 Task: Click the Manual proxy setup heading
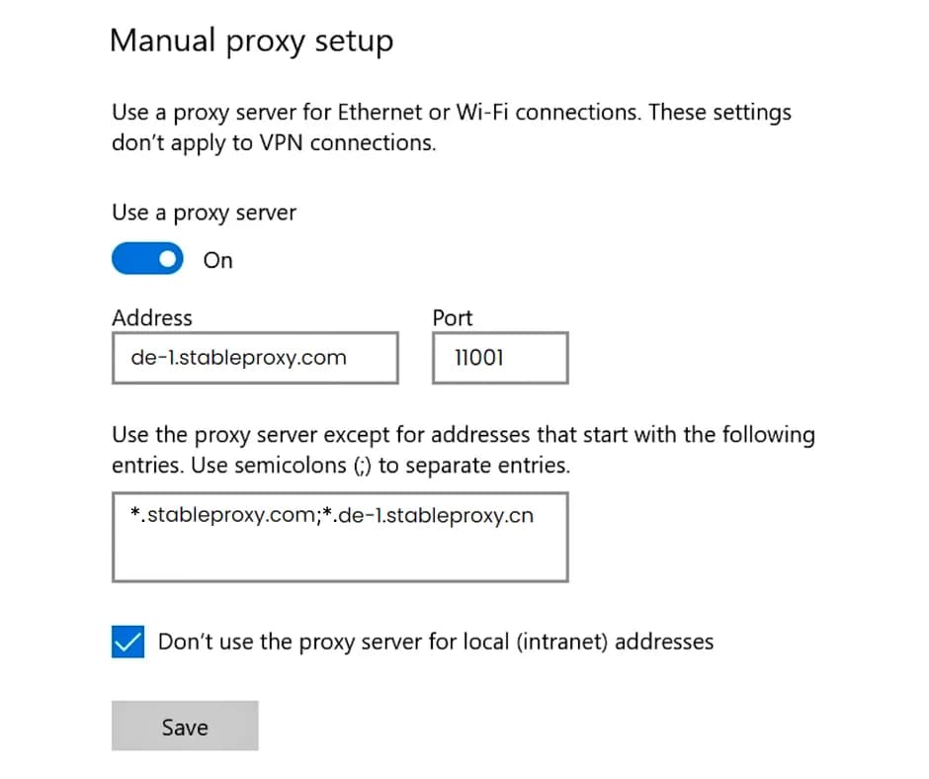[250, 41]
